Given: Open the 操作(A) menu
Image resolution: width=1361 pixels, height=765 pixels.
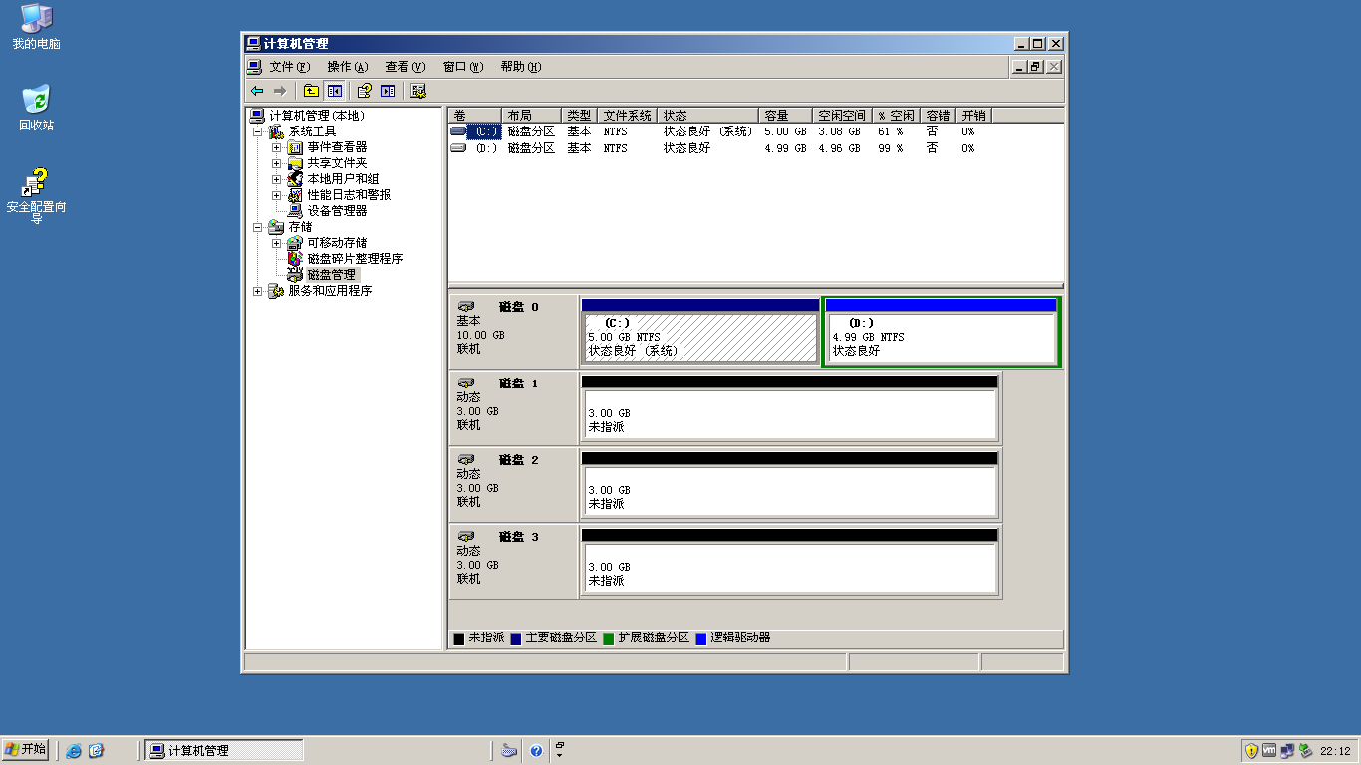Looking at the screenshot, I should click(x=347, y=67).
